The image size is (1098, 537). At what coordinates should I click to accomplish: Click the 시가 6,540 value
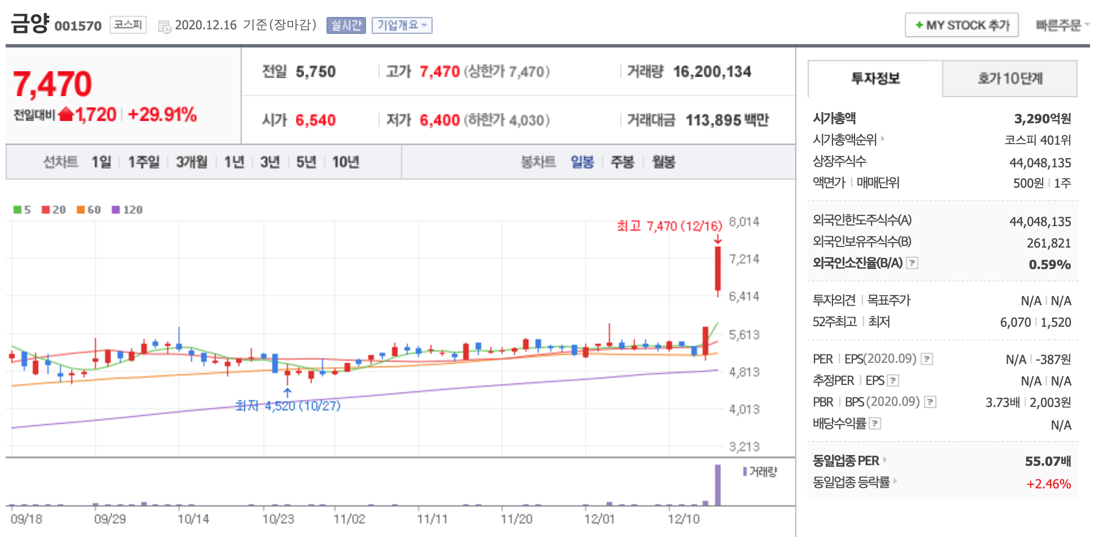(316, 120)
